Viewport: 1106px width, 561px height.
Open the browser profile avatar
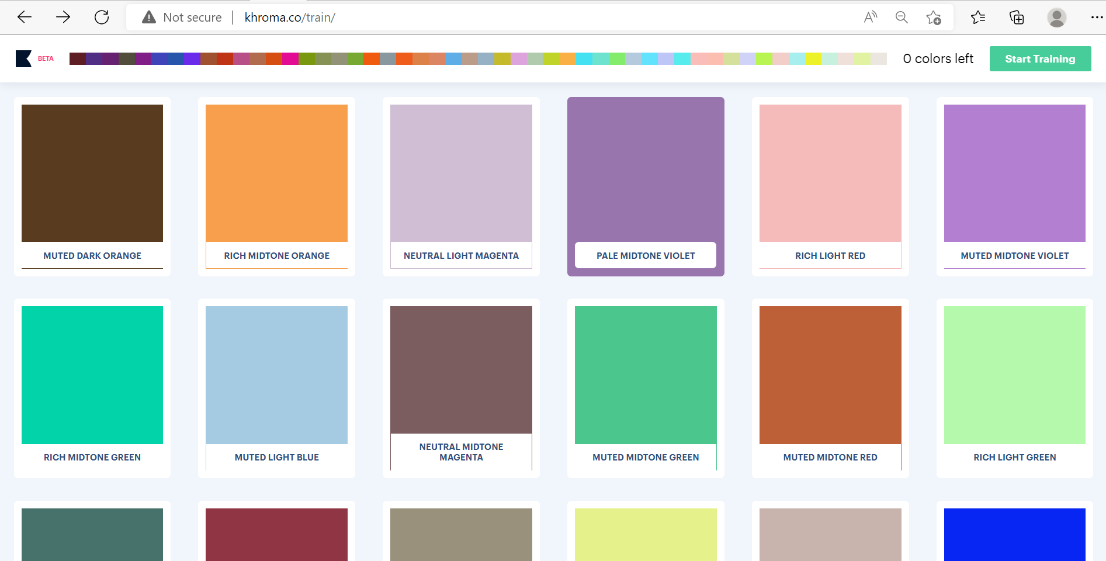click(1056, 18)
